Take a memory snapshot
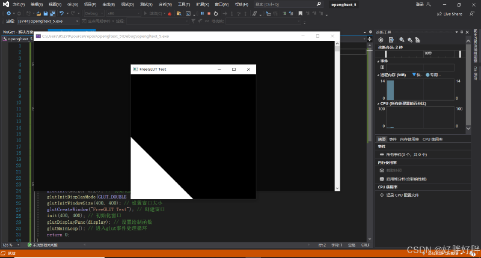This screenshot has width=481, height=258. point(391,170)
